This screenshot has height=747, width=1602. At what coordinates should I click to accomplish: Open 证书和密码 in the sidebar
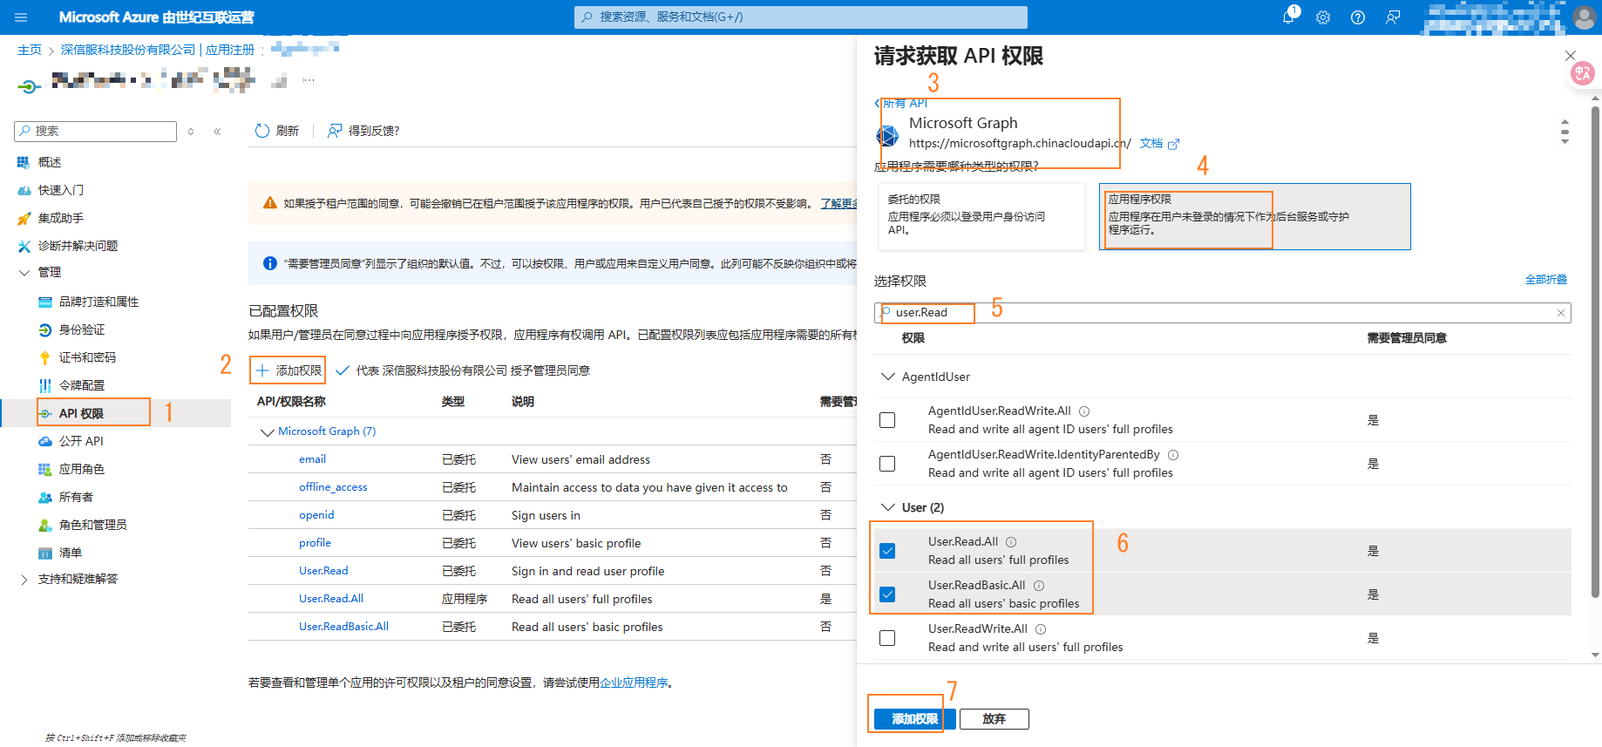click(x=87, y=357)
